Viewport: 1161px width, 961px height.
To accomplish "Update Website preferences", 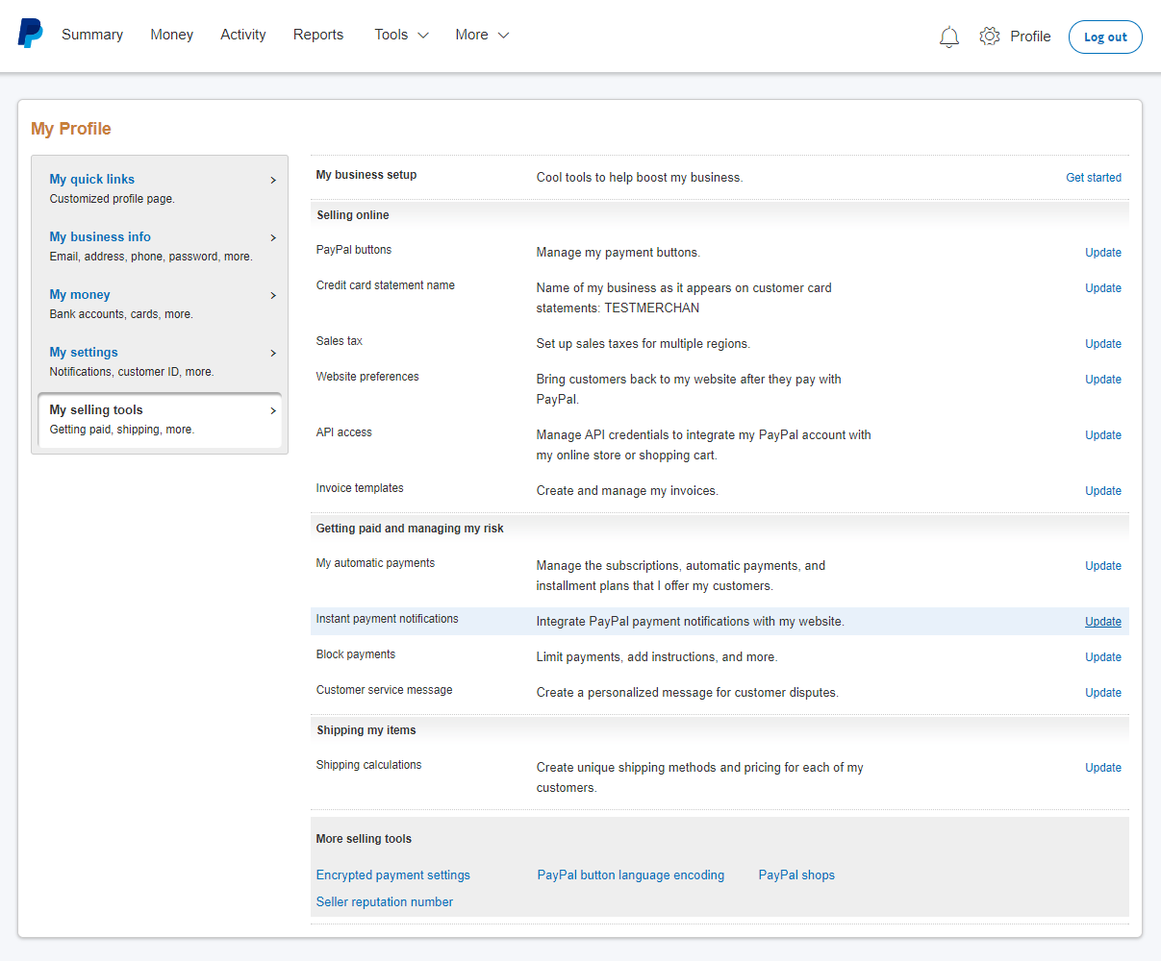I will click(x=1103, y=380).
